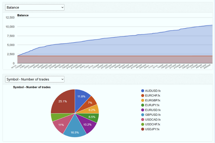Select the yellow EURGBP.fx legend marker
The width and height of the screenshot is (215, 143).
[x=143, y=100]
